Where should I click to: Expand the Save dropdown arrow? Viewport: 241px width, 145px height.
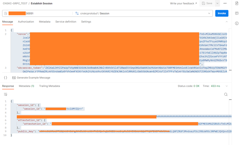(218, 4)
